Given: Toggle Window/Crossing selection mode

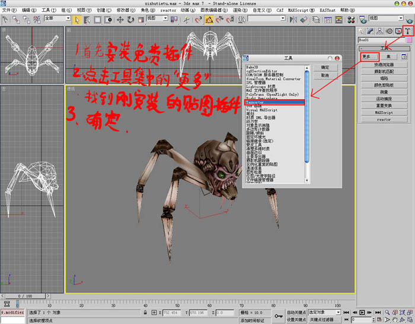Looking at the screenshot, I should (108, 20).
